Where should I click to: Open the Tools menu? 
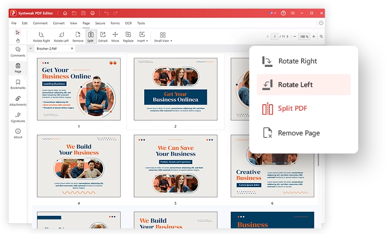click(141, 23)
